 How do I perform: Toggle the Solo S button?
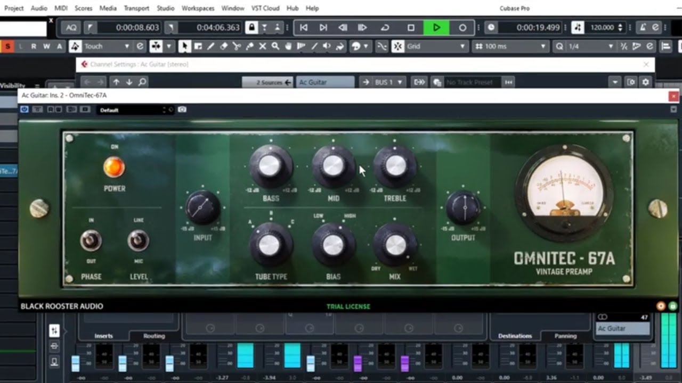point(8,46)
